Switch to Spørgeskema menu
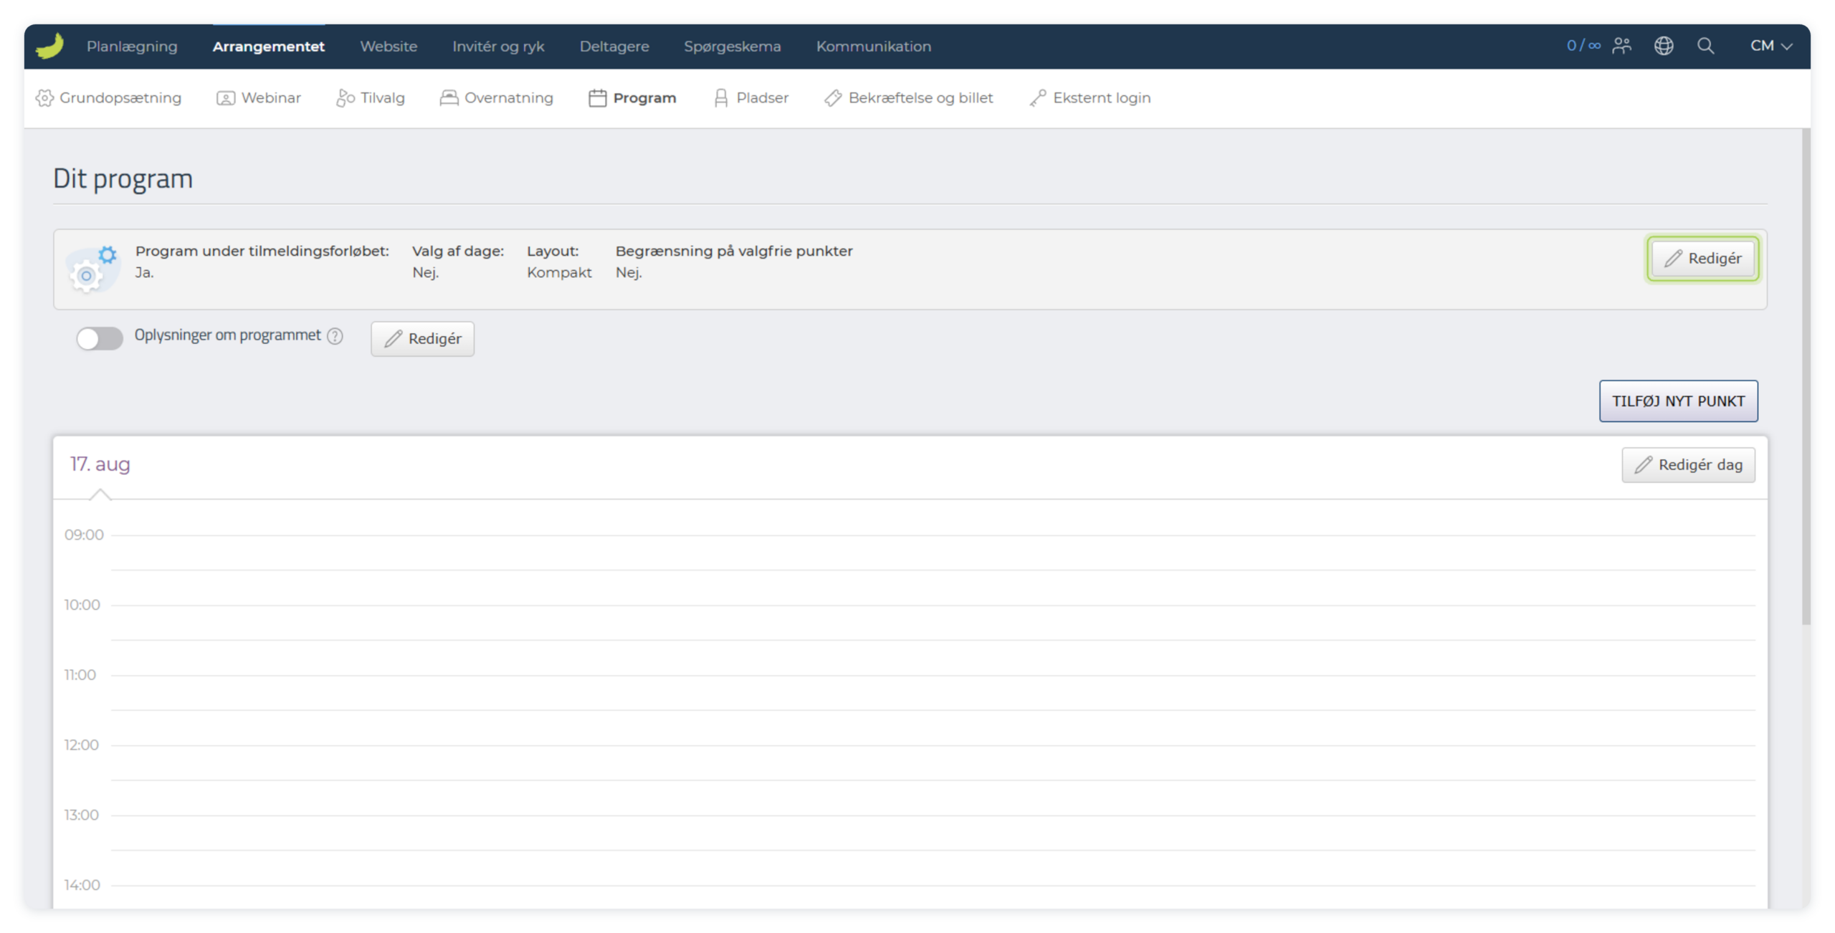Image resolution: width=1835 pixels, height=933 pixels. tap(732, 47)
